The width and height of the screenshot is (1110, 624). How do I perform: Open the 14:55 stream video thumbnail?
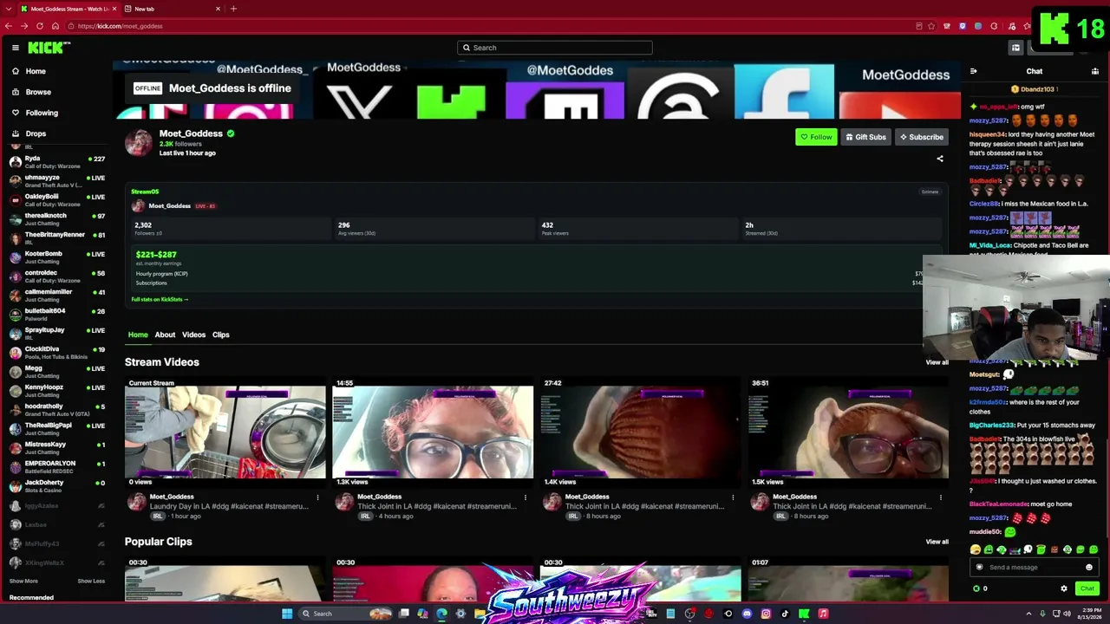click(433, 432)
